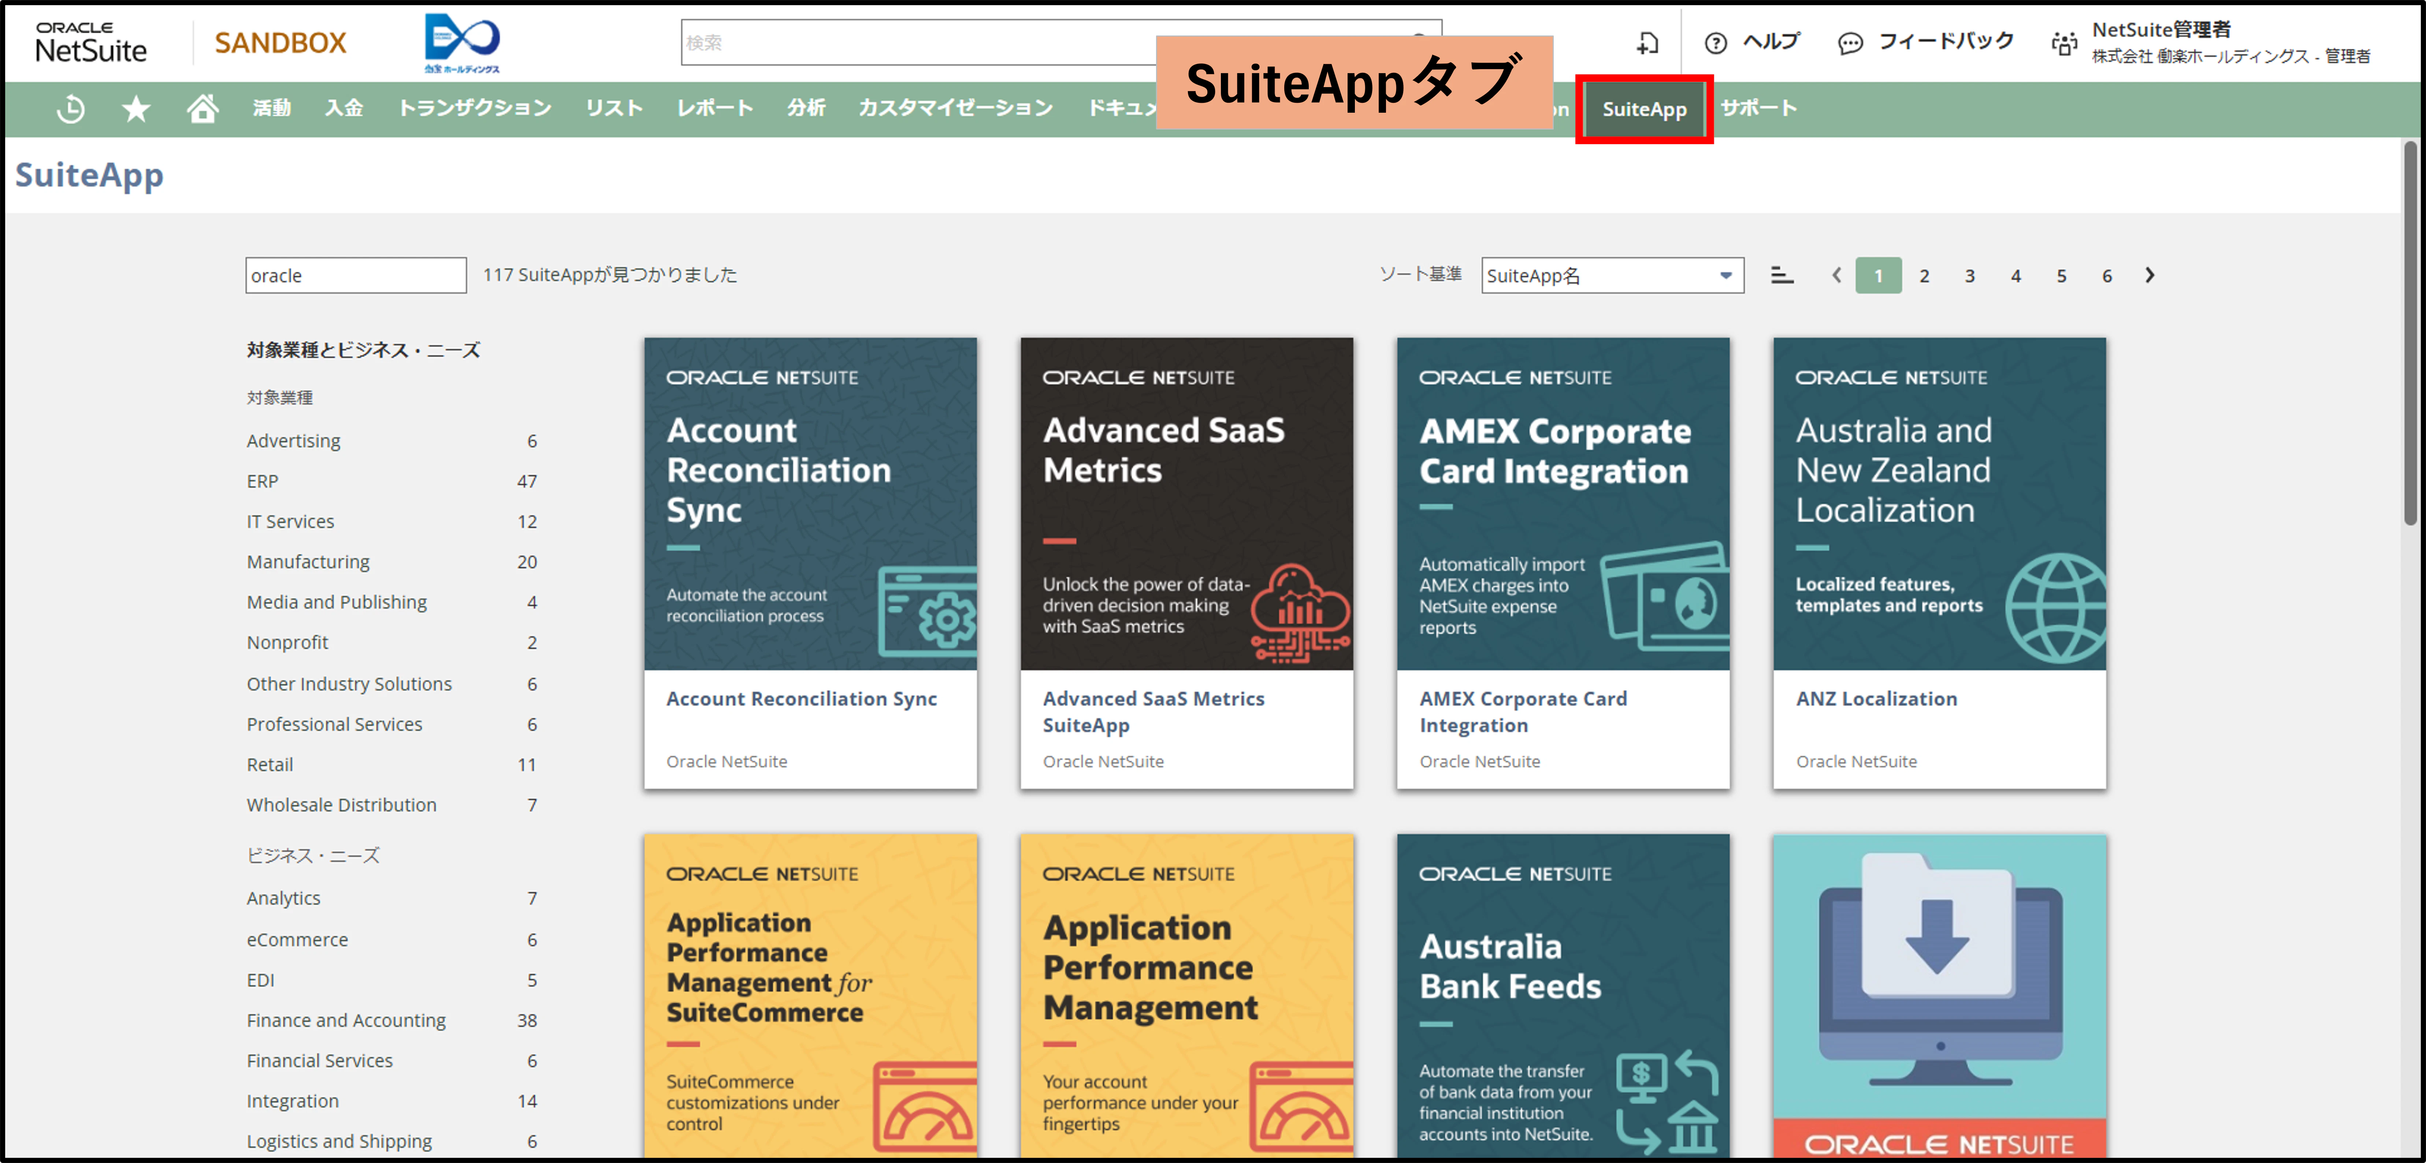Viewport: 2426px width, 1163px height.
Task: Open Account Reconciliation Sync card image
Action: point(810,504)
